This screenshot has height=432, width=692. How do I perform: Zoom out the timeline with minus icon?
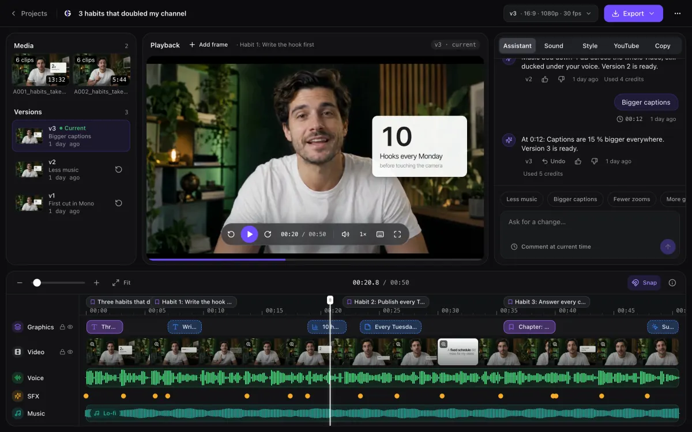[x=20, y=283]
